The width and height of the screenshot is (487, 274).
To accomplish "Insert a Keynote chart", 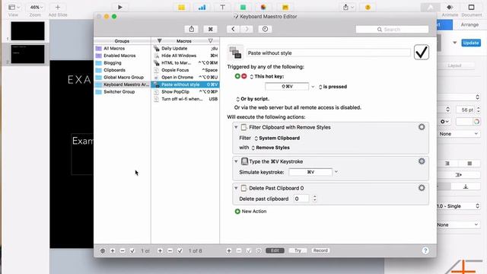I will 202,7.
